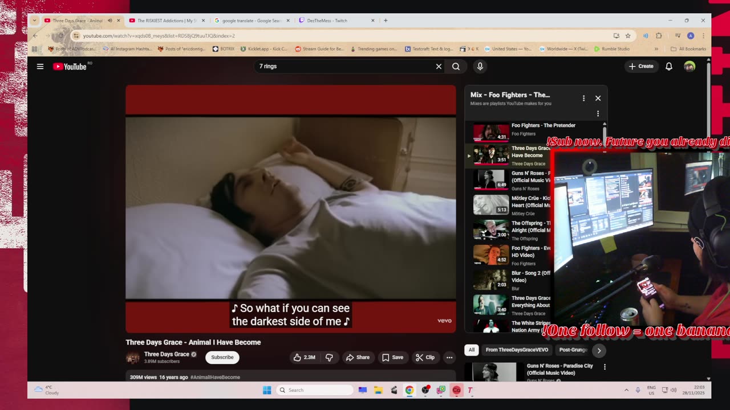Bookmark this page with the star icon
730x410 pixels.
(628, 36)
